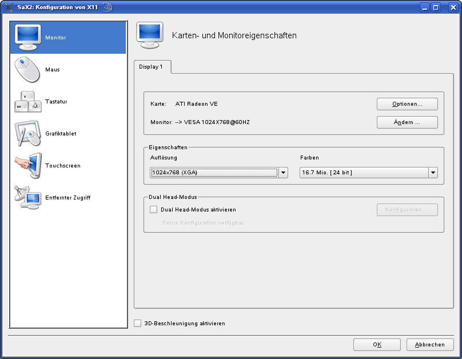Viewport: 462px width, 359px height.
Task: Click the Ändern ... button
Action: [x=407, y=122]
